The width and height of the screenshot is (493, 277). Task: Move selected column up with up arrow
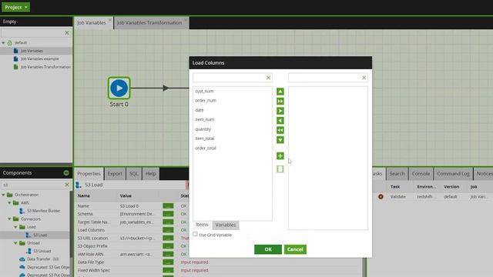click(280, 92)
